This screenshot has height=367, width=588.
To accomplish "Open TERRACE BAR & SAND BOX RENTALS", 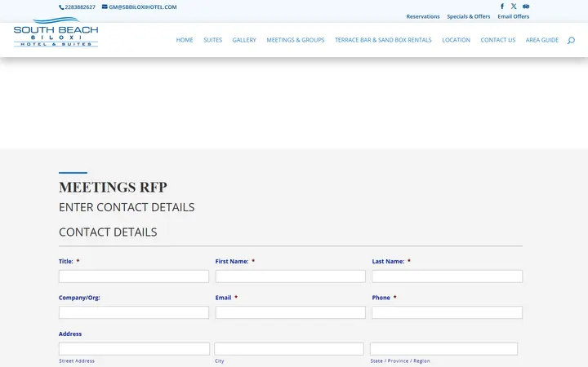I will (x=383, y=40).
